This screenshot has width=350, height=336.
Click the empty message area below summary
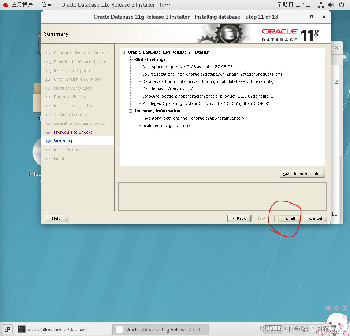[222, 196]
